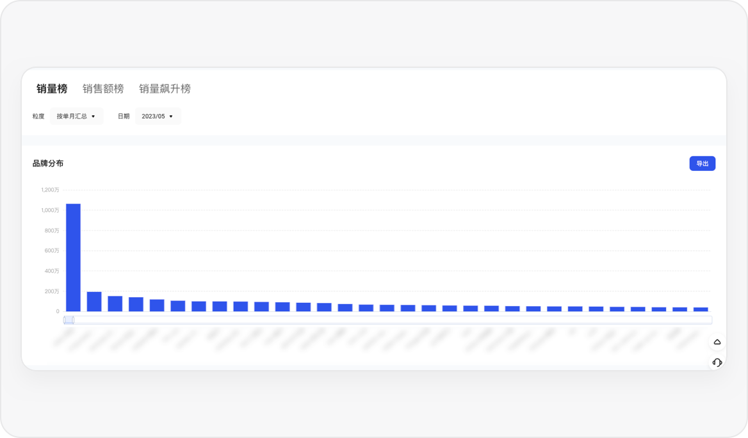Click the tallest bar in the chart
The width and height of the screenshot is (748, 438).
tap(73, 257)
